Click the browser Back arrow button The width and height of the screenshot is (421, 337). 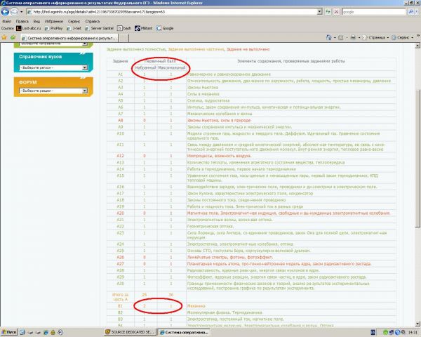pyautogui.click(x=6, y=11)
